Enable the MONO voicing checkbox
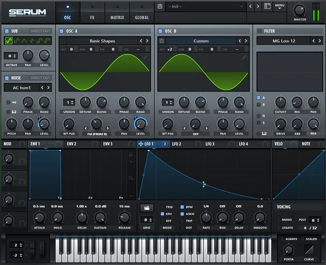The height and width of the screenshot is (265, 326). click(x=279, y=220)
